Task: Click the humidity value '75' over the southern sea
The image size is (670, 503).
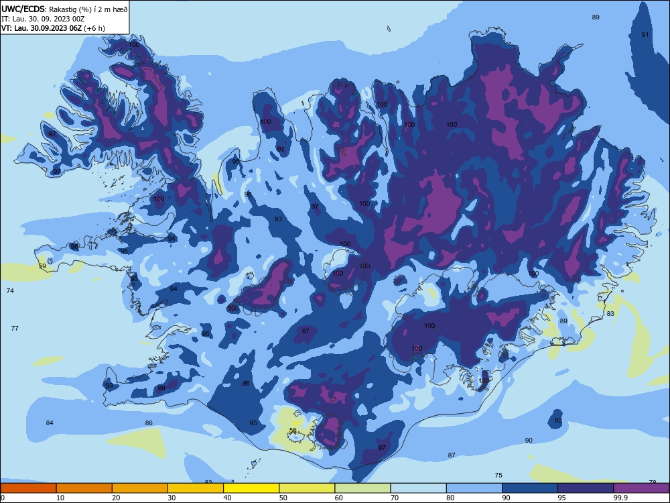Action: (498, 476)
